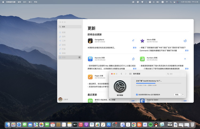Open Podcasts from the Dock
This screenshot has width=200, height=129.
(86, 125)
